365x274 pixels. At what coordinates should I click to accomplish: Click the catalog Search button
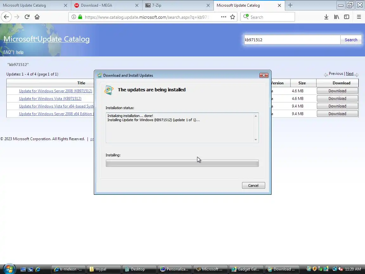[351, 40]
